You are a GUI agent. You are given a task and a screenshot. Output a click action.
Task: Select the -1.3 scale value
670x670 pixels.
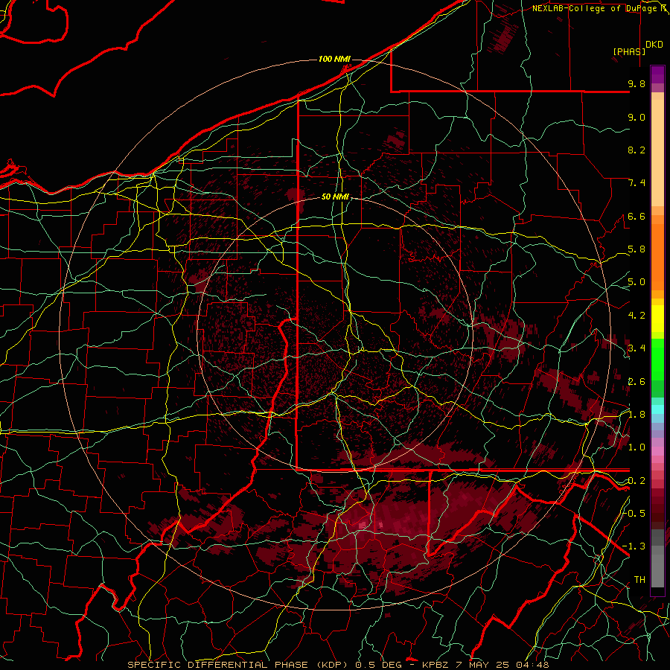[634, 546]
